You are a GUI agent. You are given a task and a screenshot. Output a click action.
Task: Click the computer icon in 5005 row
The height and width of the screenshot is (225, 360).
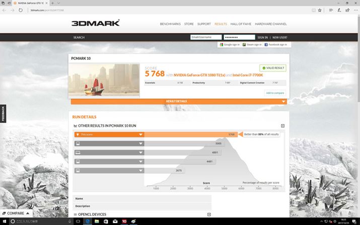78,143
